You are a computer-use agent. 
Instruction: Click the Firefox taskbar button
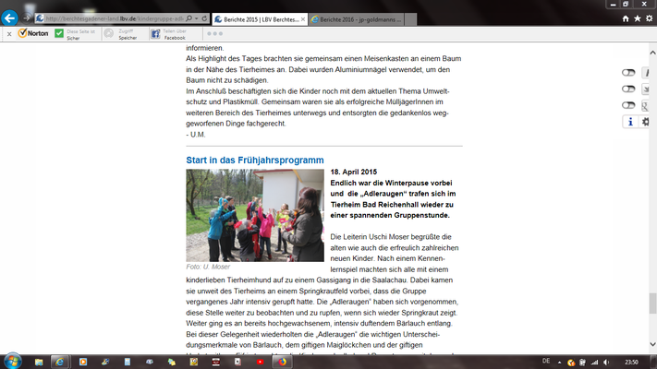pyautogui.click(x=282, y=362)
